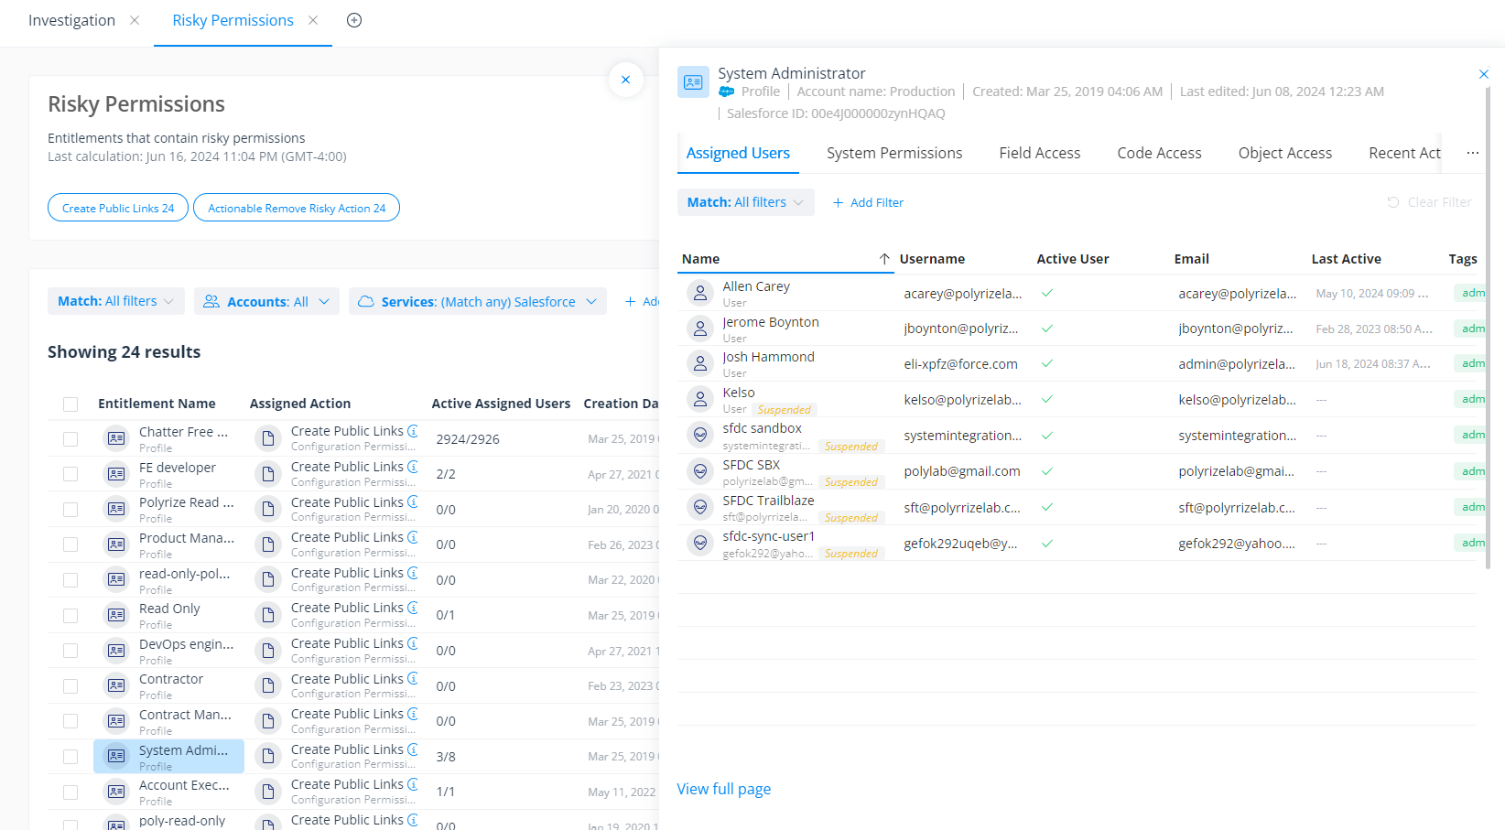This screenshot has height=830, width=1505.
Task: Click the eli-xpfz@force.com username
Action: (960, 364)
